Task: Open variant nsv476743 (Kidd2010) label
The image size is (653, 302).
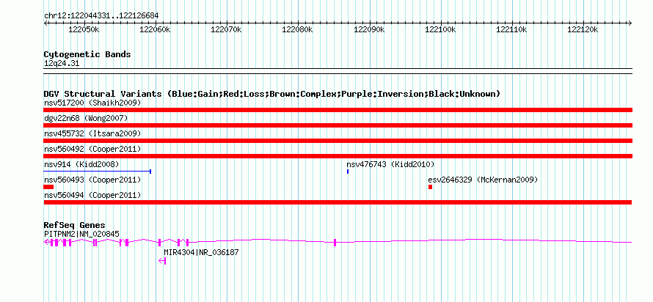Action: (390, 164)
